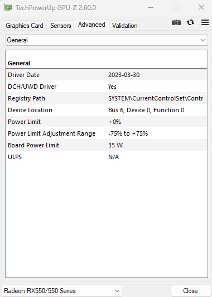The width and height of the screenshot is (212, 297).
Task: Close the window with the X button
Action: pos(201,8)
